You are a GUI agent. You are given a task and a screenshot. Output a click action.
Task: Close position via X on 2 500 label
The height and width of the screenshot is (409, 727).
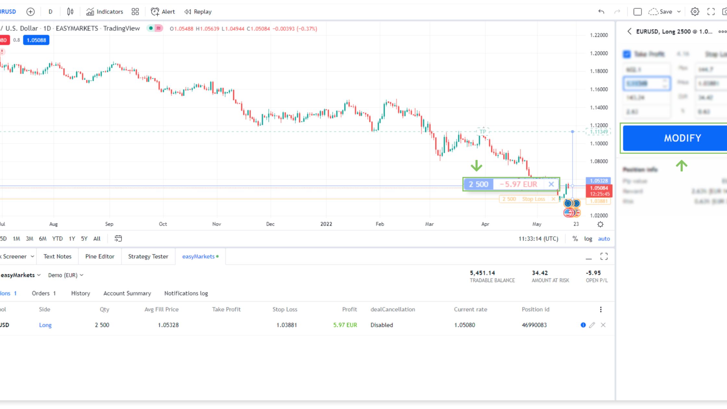[551, 184]
